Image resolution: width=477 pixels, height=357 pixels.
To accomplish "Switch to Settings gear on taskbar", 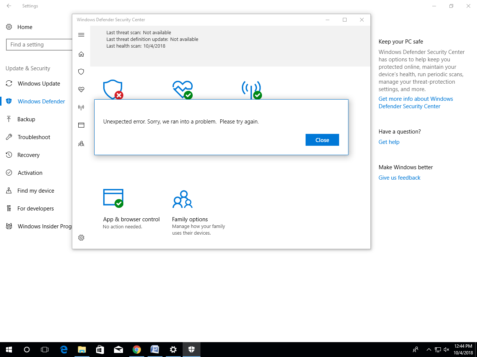I will 173,350.
